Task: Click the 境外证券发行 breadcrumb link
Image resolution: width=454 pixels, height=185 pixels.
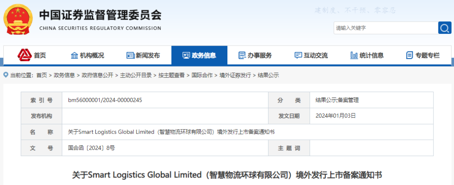Action: pyautogui.click(x=235, y=75)
